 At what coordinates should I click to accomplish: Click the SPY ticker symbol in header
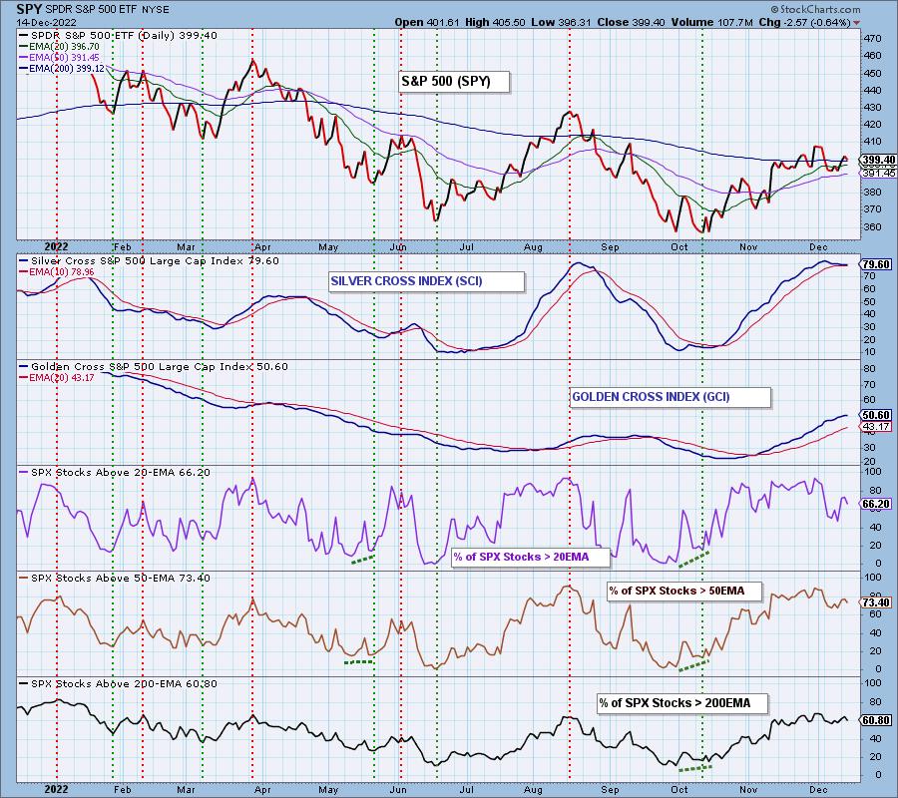click(27, 9)
